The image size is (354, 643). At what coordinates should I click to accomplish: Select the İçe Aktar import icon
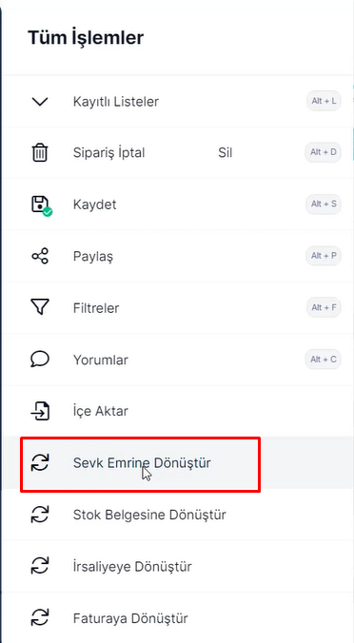[x=40, y=411]
